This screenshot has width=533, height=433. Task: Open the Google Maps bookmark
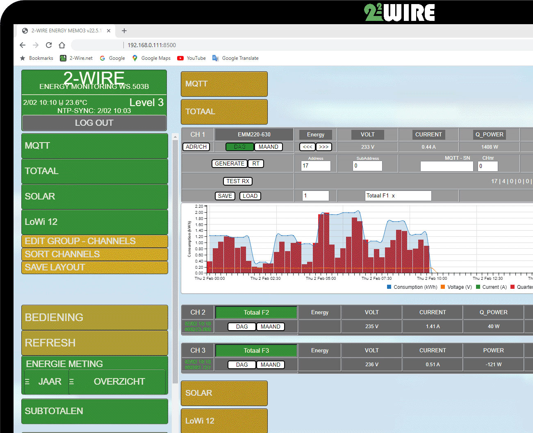click(x=151, y=58)
